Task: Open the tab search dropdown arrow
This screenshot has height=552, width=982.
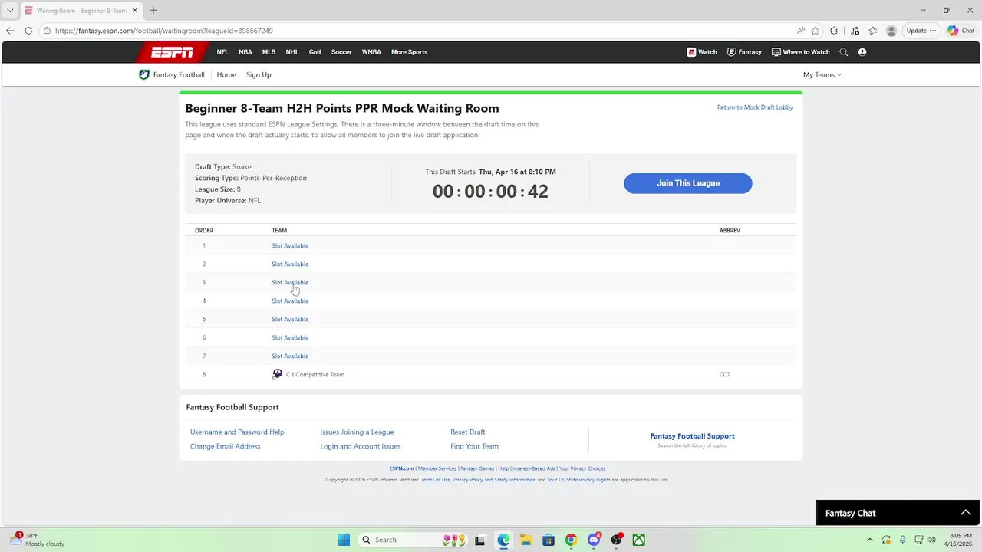Action: (10, 11)
